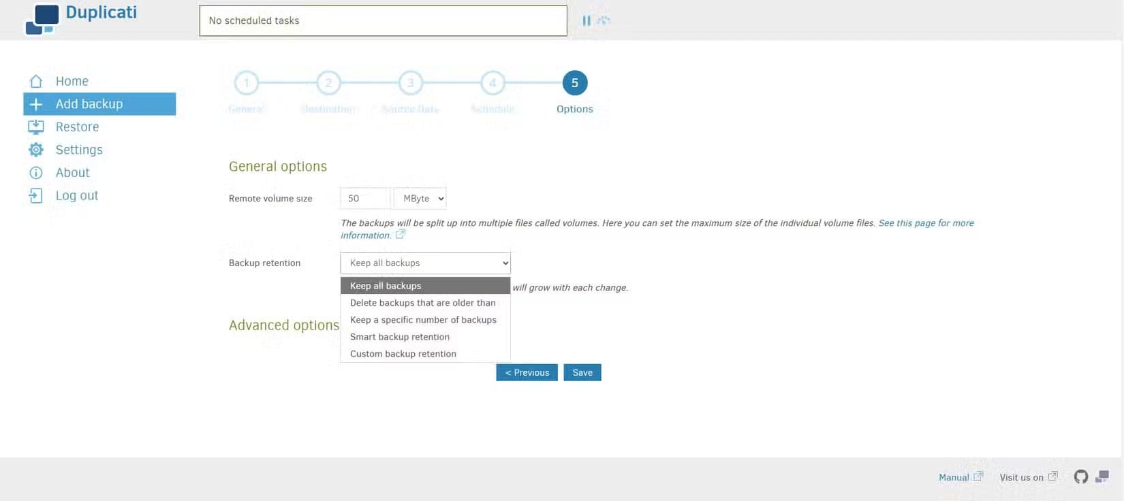
Task: Click the Restore download icon in sidebar
Action: 36,127
